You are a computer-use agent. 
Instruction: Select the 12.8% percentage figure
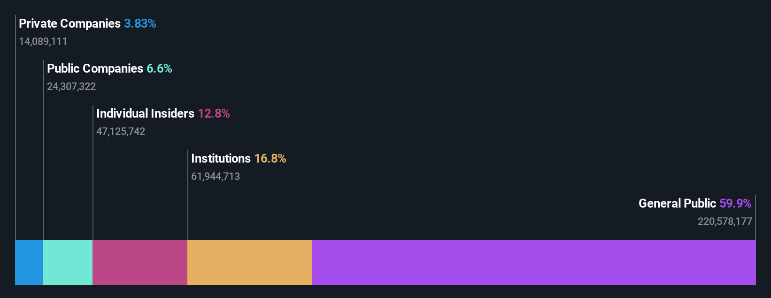tap(214, 114)
